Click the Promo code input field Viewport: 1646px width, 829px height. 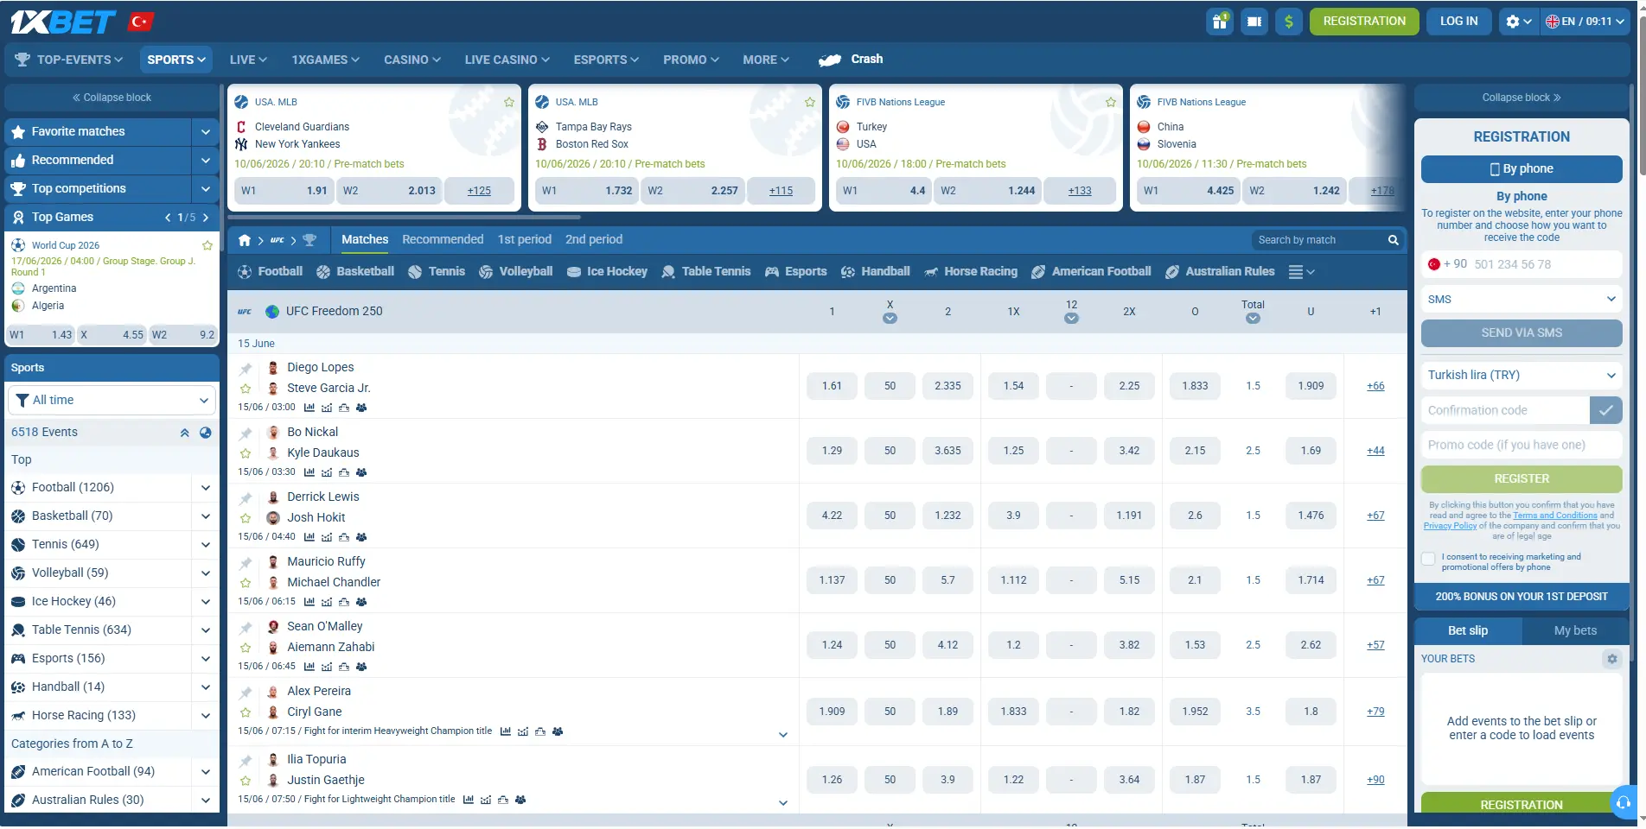coord(1522,446)
